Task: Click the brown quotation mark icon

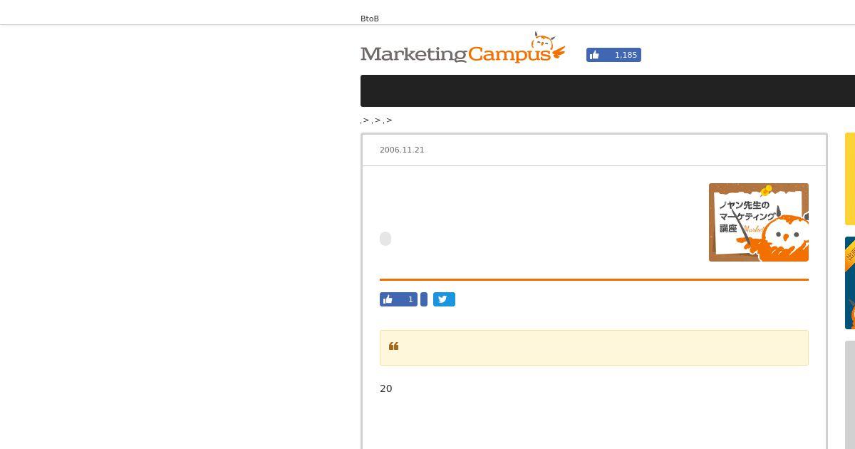Action: pos(394,346)
